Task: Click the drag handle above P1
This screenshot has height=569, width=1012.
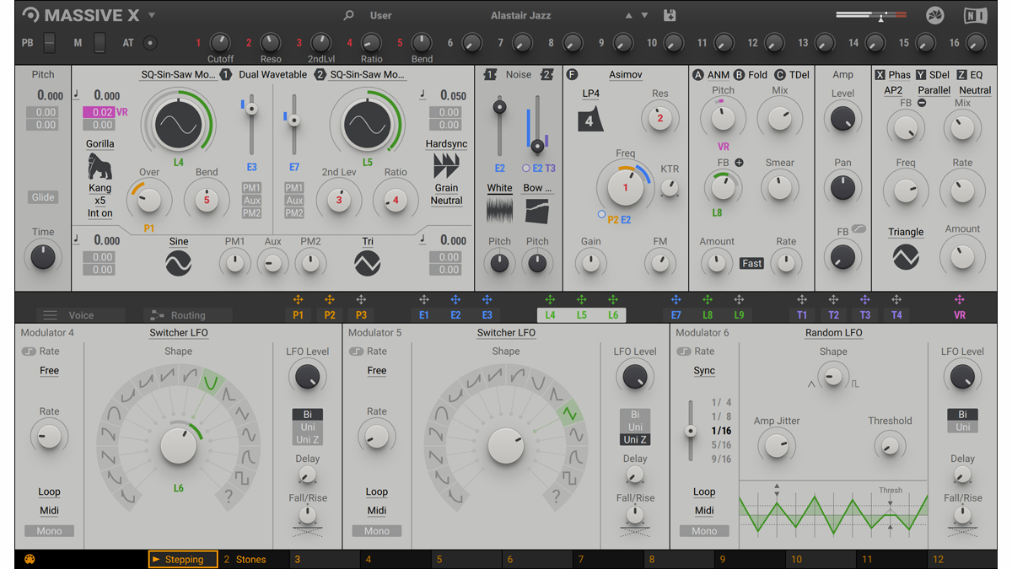Action: pyautogui.click(x=298, y=300)
